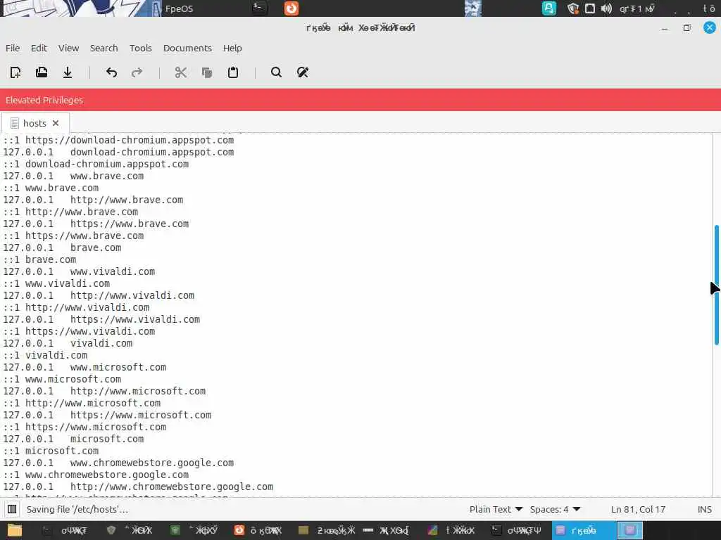Redo the last undone edit

click(x=137, y=72)
